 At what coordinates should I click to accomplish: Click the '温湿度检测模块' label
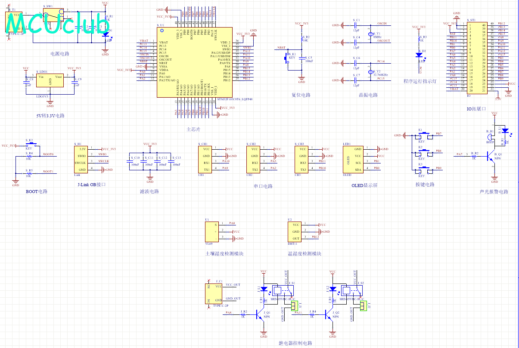pyautogui.click(x=305, y=254)
